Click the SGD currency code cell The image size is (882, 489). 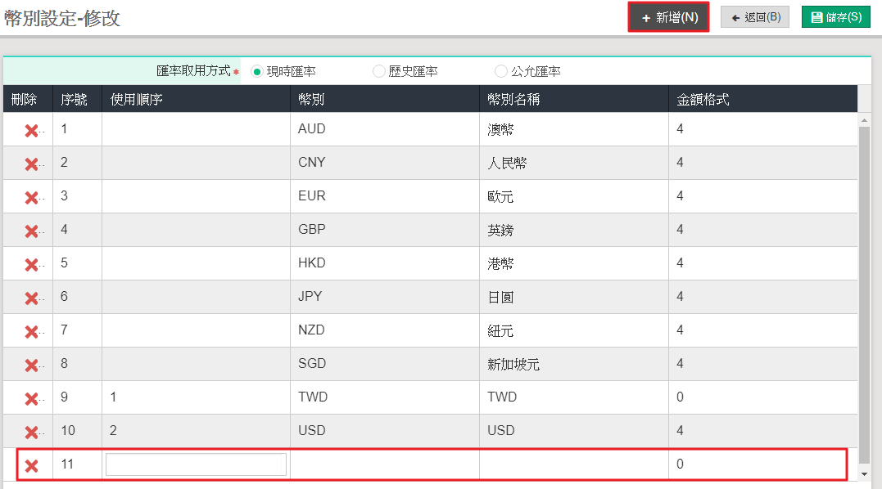coord(385,364)
